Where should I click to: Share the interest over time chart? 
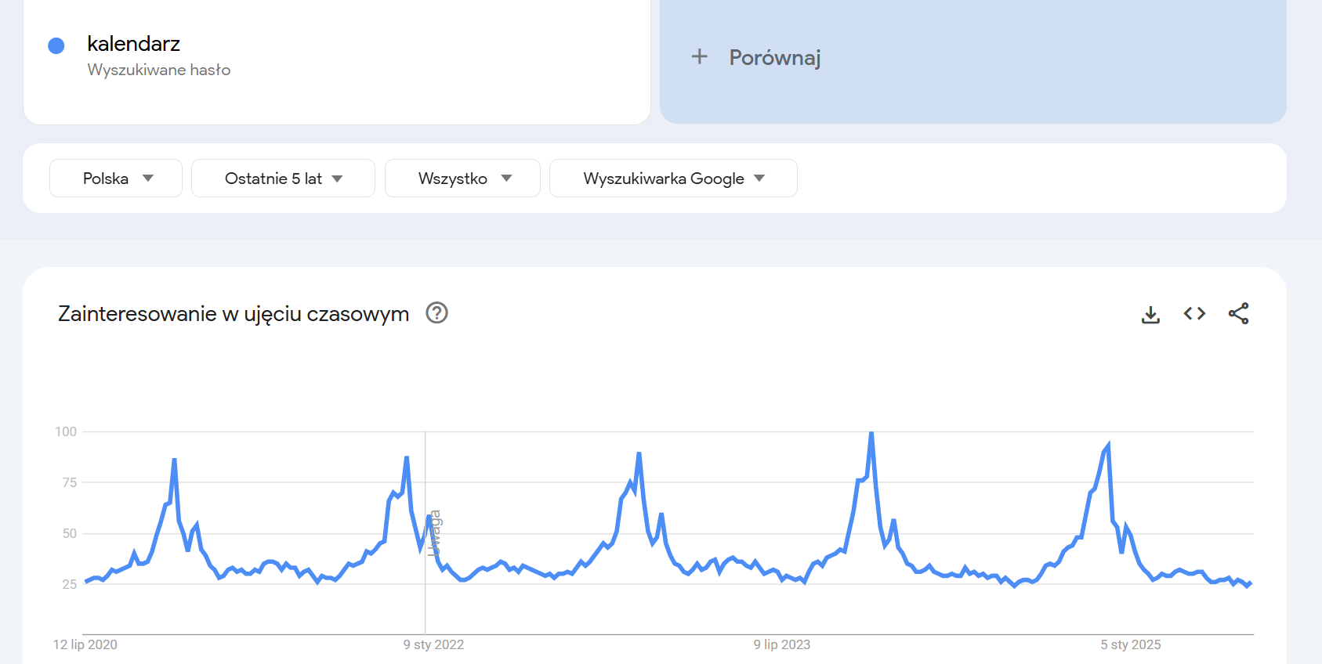(x=1239, y=314)
